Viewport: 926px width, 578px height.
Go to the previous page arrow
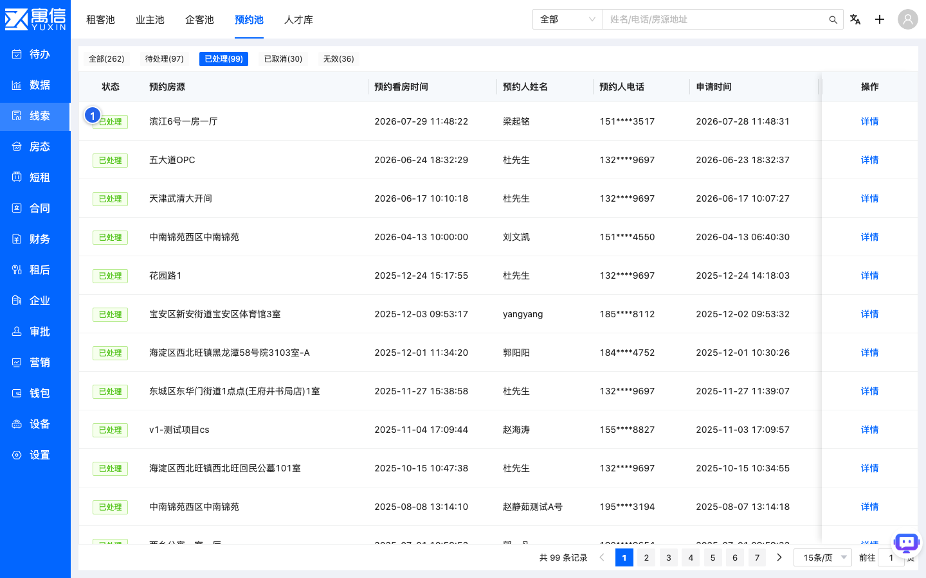[602, 557]
